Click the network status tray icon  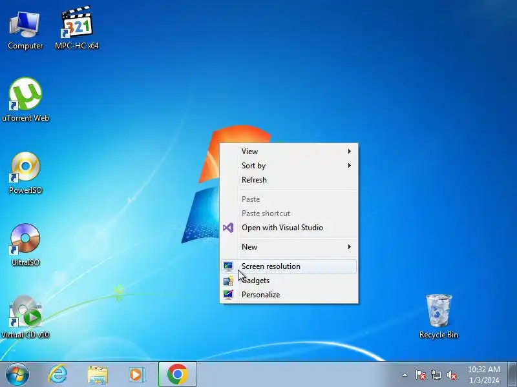pyautogui.click(x=436, y=375)
